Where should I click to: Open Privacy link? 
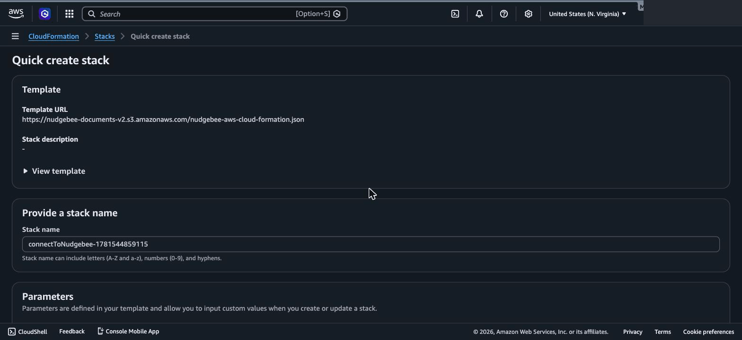633,331
